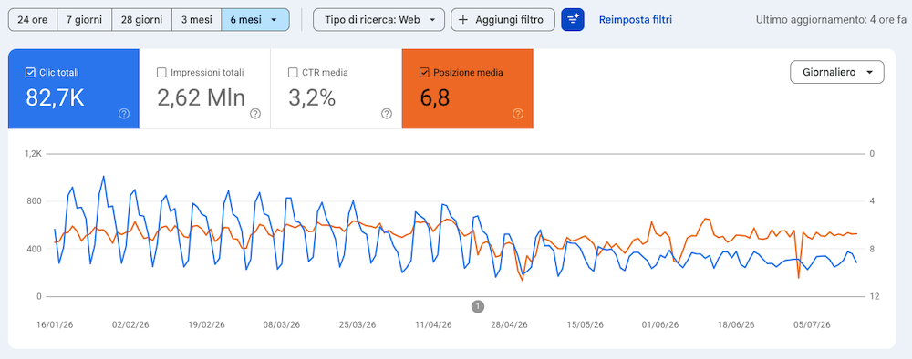This screenshot has width=912, height=359.
Task: Click the blue AI filter icon button
Action: pos(573,20)
